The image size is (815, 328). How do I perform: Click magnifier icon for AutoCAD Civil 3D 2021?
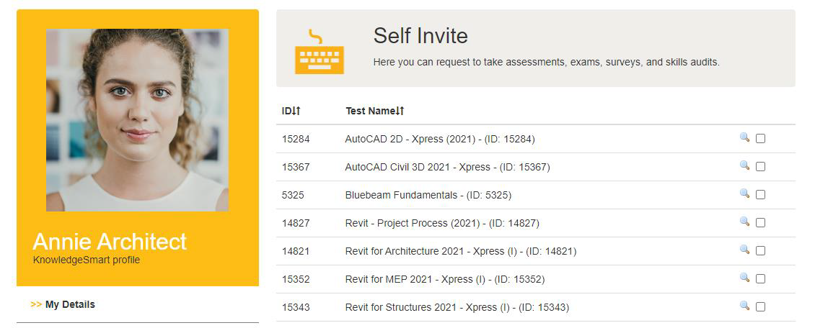tap(744, 165)
